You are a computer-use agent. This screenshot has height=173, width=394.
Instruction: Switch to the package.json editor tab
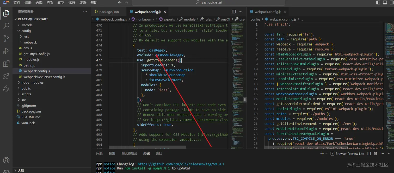[x=109, y=12]
